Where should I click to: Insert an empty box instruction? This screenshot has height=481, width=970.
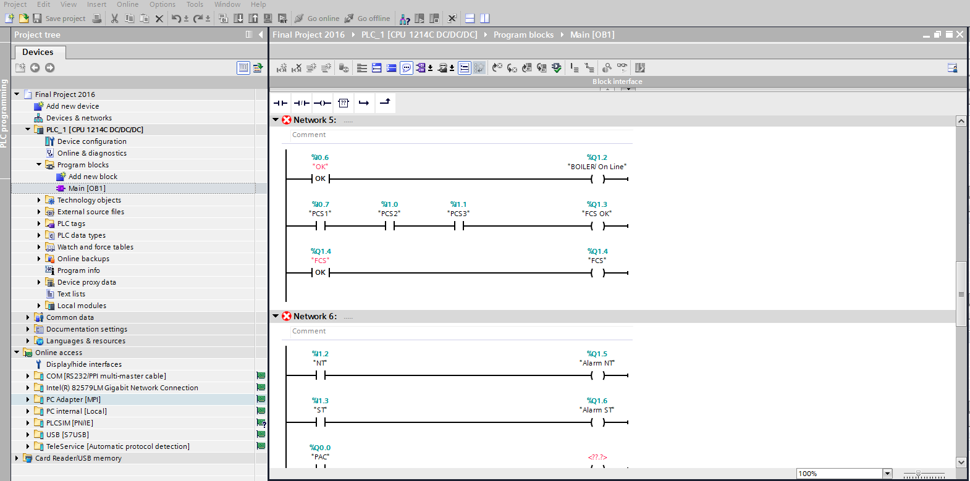pos(344,103)
